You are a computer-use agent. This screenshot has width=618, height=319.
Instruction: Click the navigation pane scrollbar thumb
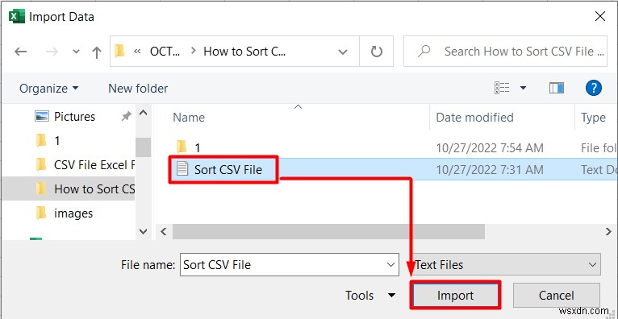click(143, 147)
